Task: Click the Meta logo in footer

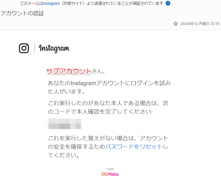Action: (x=110, y=174)
